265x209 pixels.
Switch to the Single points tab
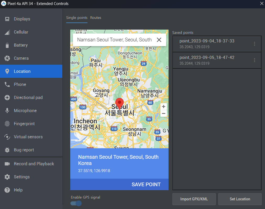click(77, 18)
